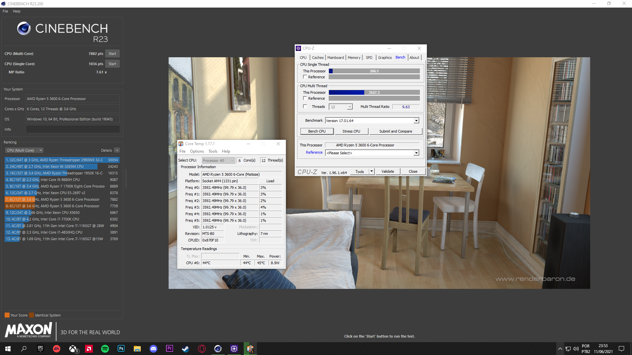The image size is (632, 355).
Task: Open the taskbar search icon
Action: coord(24,349)
